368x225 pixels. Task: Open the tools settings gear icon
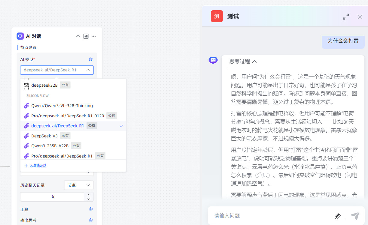point(91,209)
